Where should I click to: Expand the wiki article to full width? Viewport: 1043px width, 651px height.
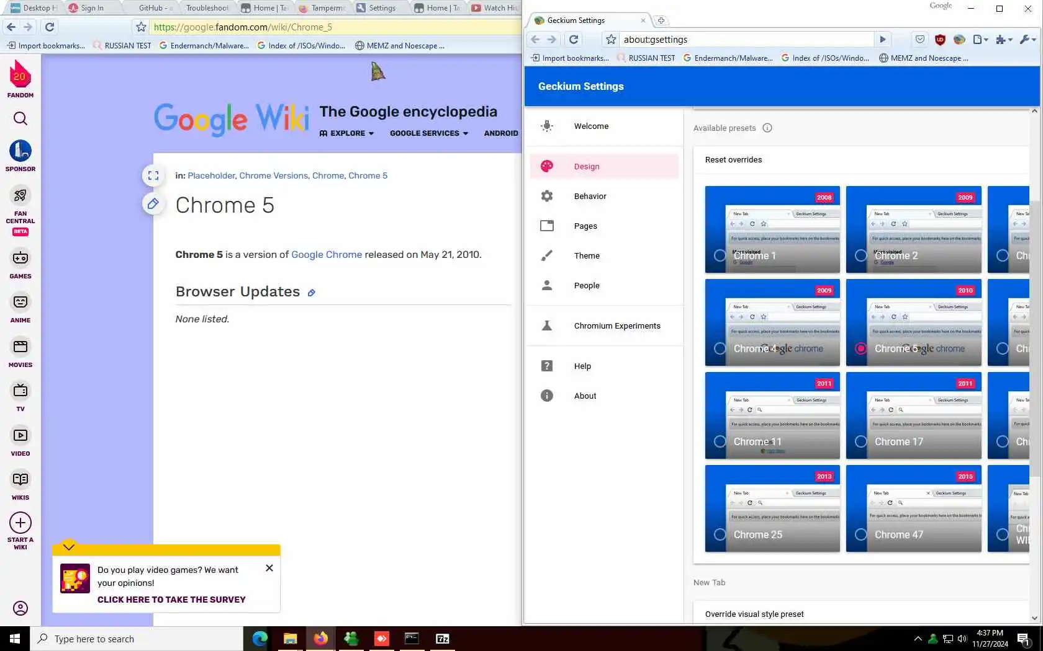(x=153, y=175)
